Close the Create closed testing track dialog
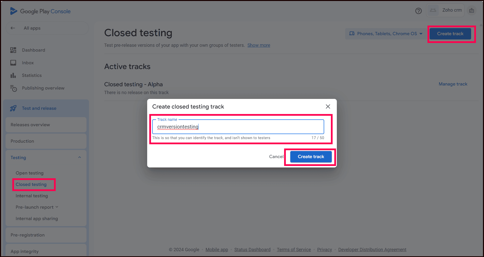This screenshot has width=484, height=257. click(x=328, y=106)
